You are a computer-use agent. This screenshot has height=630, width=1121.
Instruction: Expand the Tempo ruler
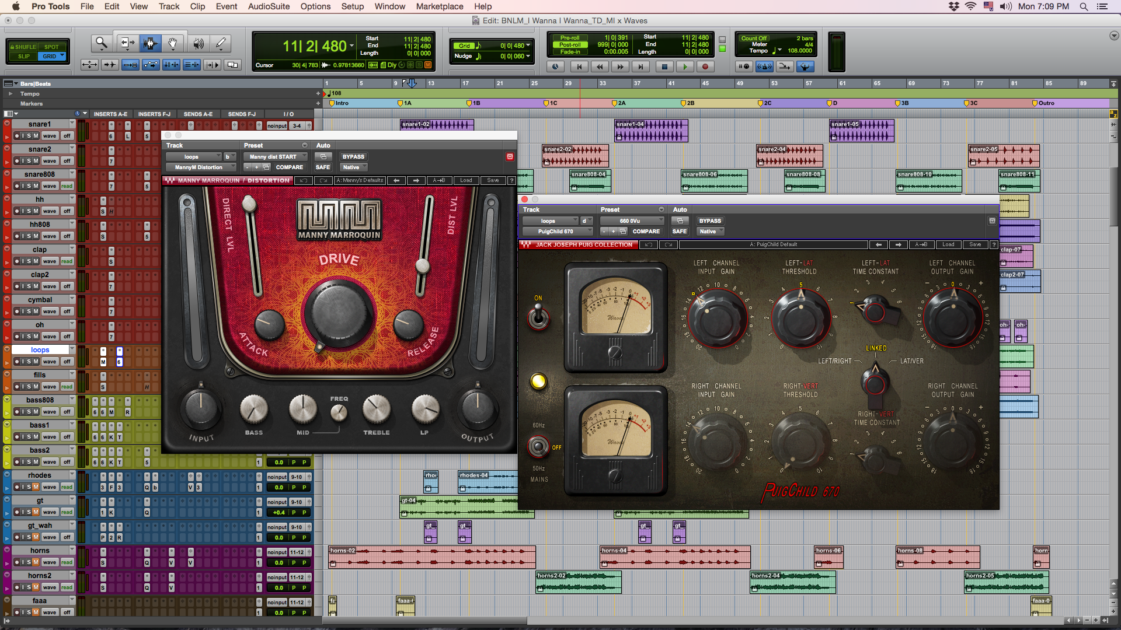pos(10,93)
